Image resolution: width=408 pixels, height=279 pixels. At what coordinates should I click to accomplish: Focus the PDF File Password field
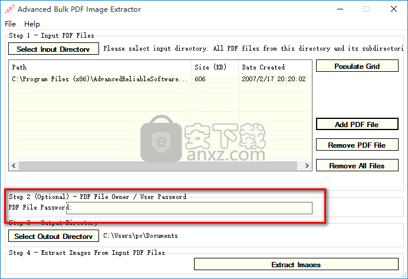189,208
